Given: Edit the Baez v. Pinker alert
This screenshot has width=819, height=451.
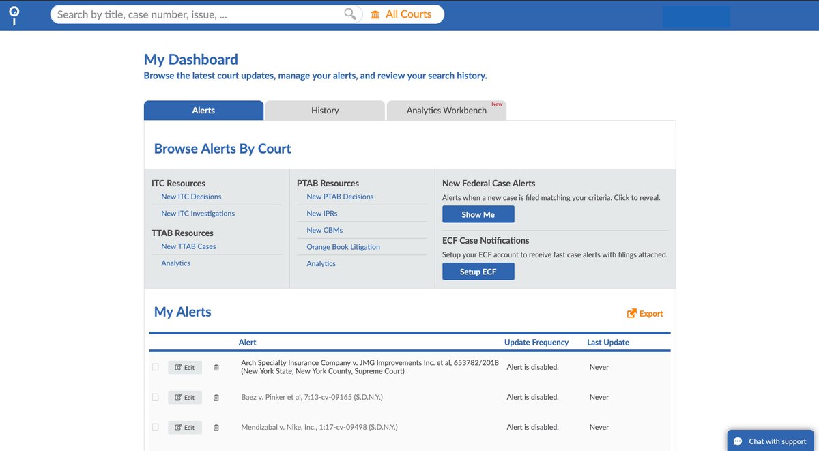Looking at the screenshot, I should coord(185,397).
